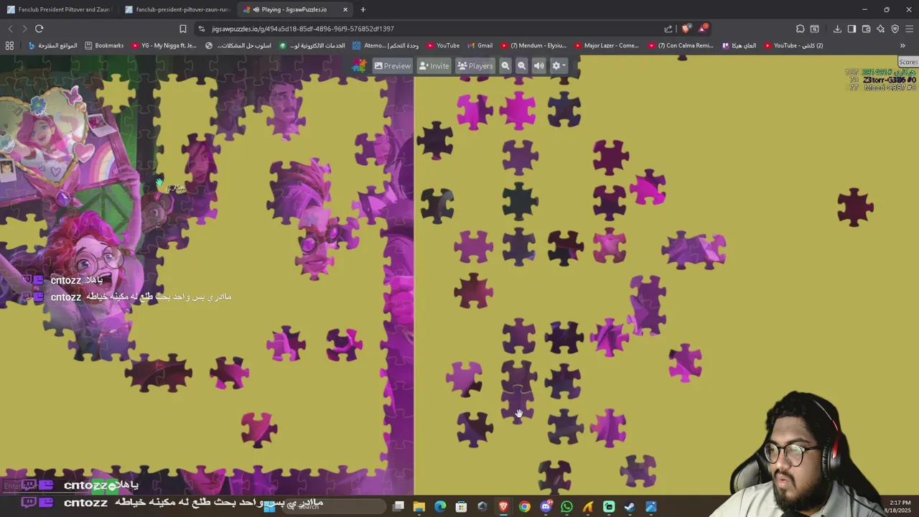
Task: Open the browser main hamburger menu
Action: [909, 29]
